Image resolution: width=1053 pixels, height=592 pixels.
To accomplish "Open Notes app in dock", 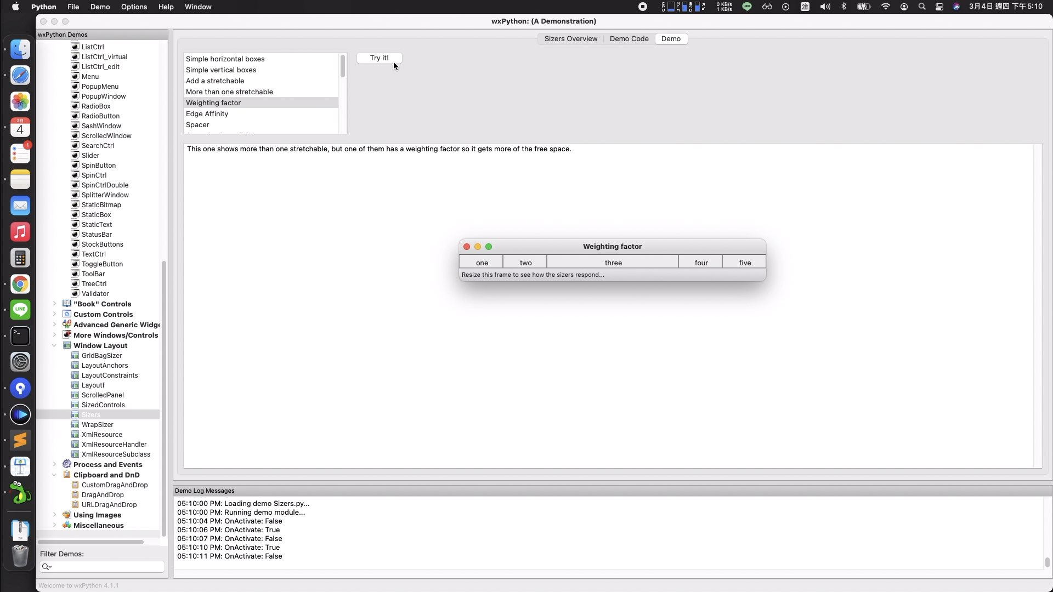I will pyautogui.click(x=20, y=179).
